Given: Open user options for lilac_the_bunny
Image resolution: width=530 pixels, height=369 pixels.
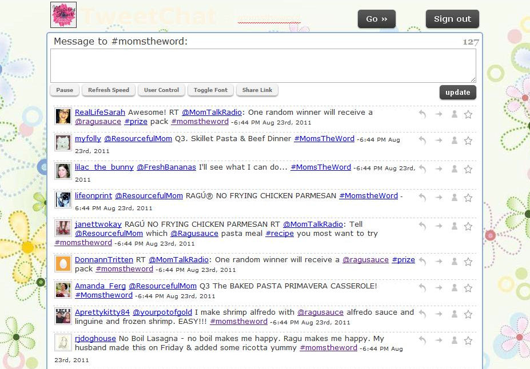Looking at the screenshot, I should point(455,169).
